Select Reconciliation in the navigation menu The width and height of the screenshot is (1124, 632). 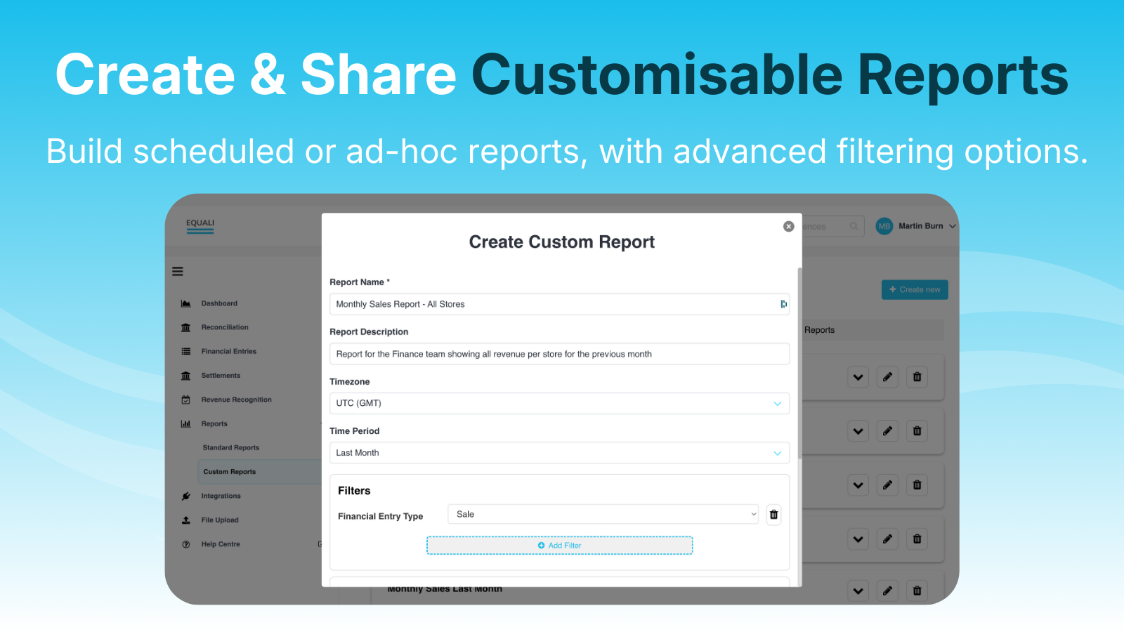224,327
